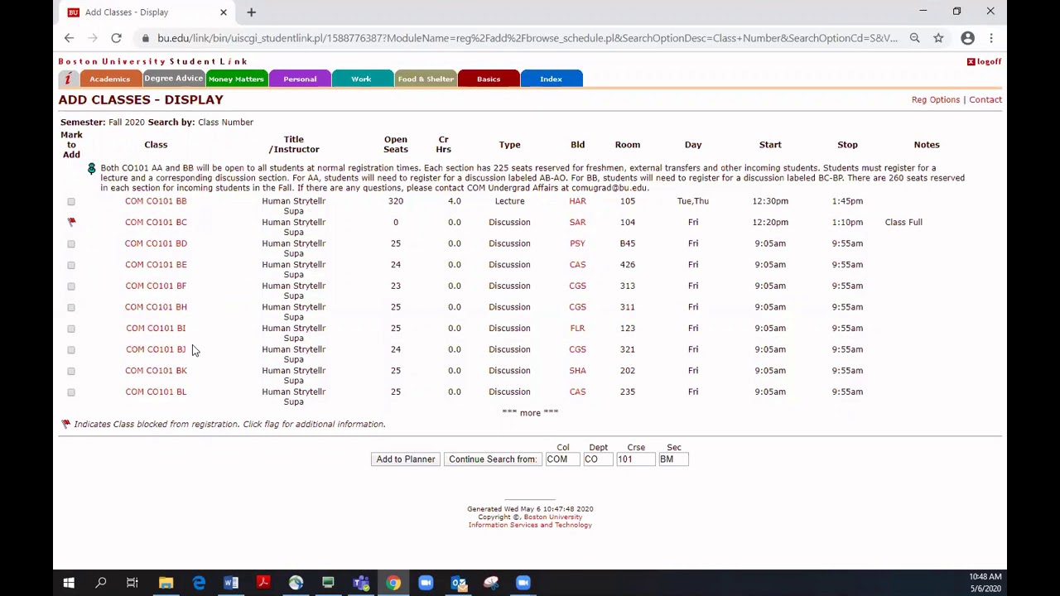
Task: Open taskbar search
Action: coord(101,583)
